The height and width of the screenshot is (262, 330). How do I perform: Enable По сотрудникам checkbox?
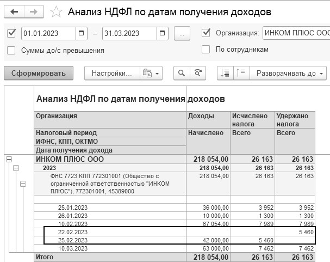(x=206, y=50)
